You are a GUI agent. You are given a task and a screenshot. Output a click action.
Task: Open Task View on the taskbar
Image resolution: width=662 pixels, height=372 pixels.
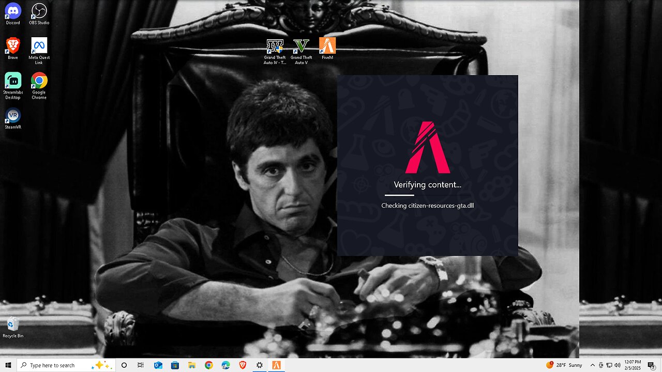click(x=141, y=365)
